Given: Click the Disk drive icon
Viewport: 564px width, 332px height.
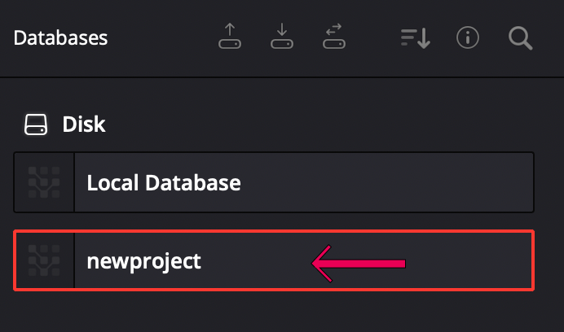Looking at the screenshot, I should pos(36,124).
